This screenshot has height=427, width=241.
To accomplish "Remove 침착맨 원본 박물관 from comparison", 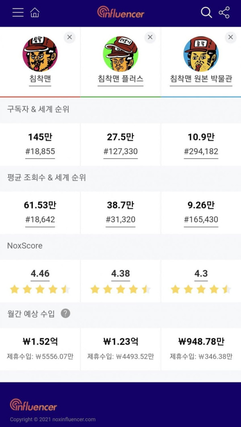I will click(231, 37).
